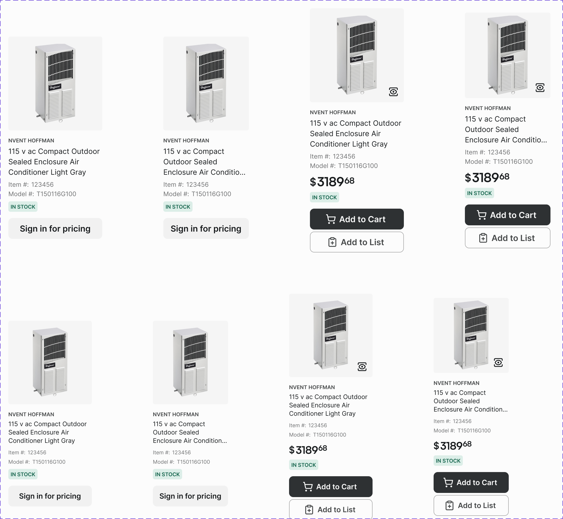The height and width of the screenshot is (519, 563).
Task: Click Sign in for pricing on small full-title card
Action: coord(50,496)
